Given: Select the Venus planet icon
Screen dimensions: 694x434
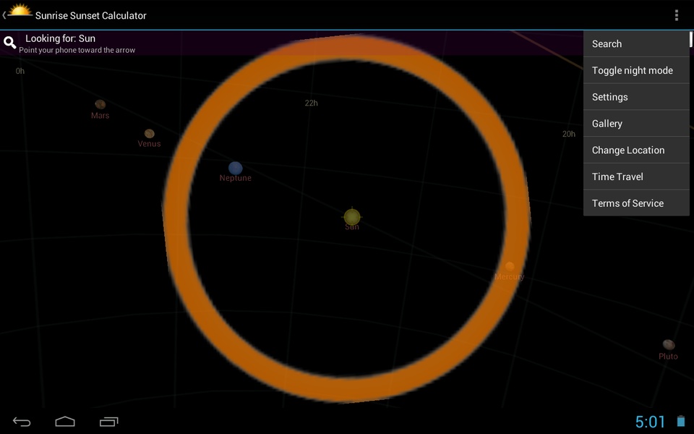Looking at the screenshot, I should click(x=150, y=133).
